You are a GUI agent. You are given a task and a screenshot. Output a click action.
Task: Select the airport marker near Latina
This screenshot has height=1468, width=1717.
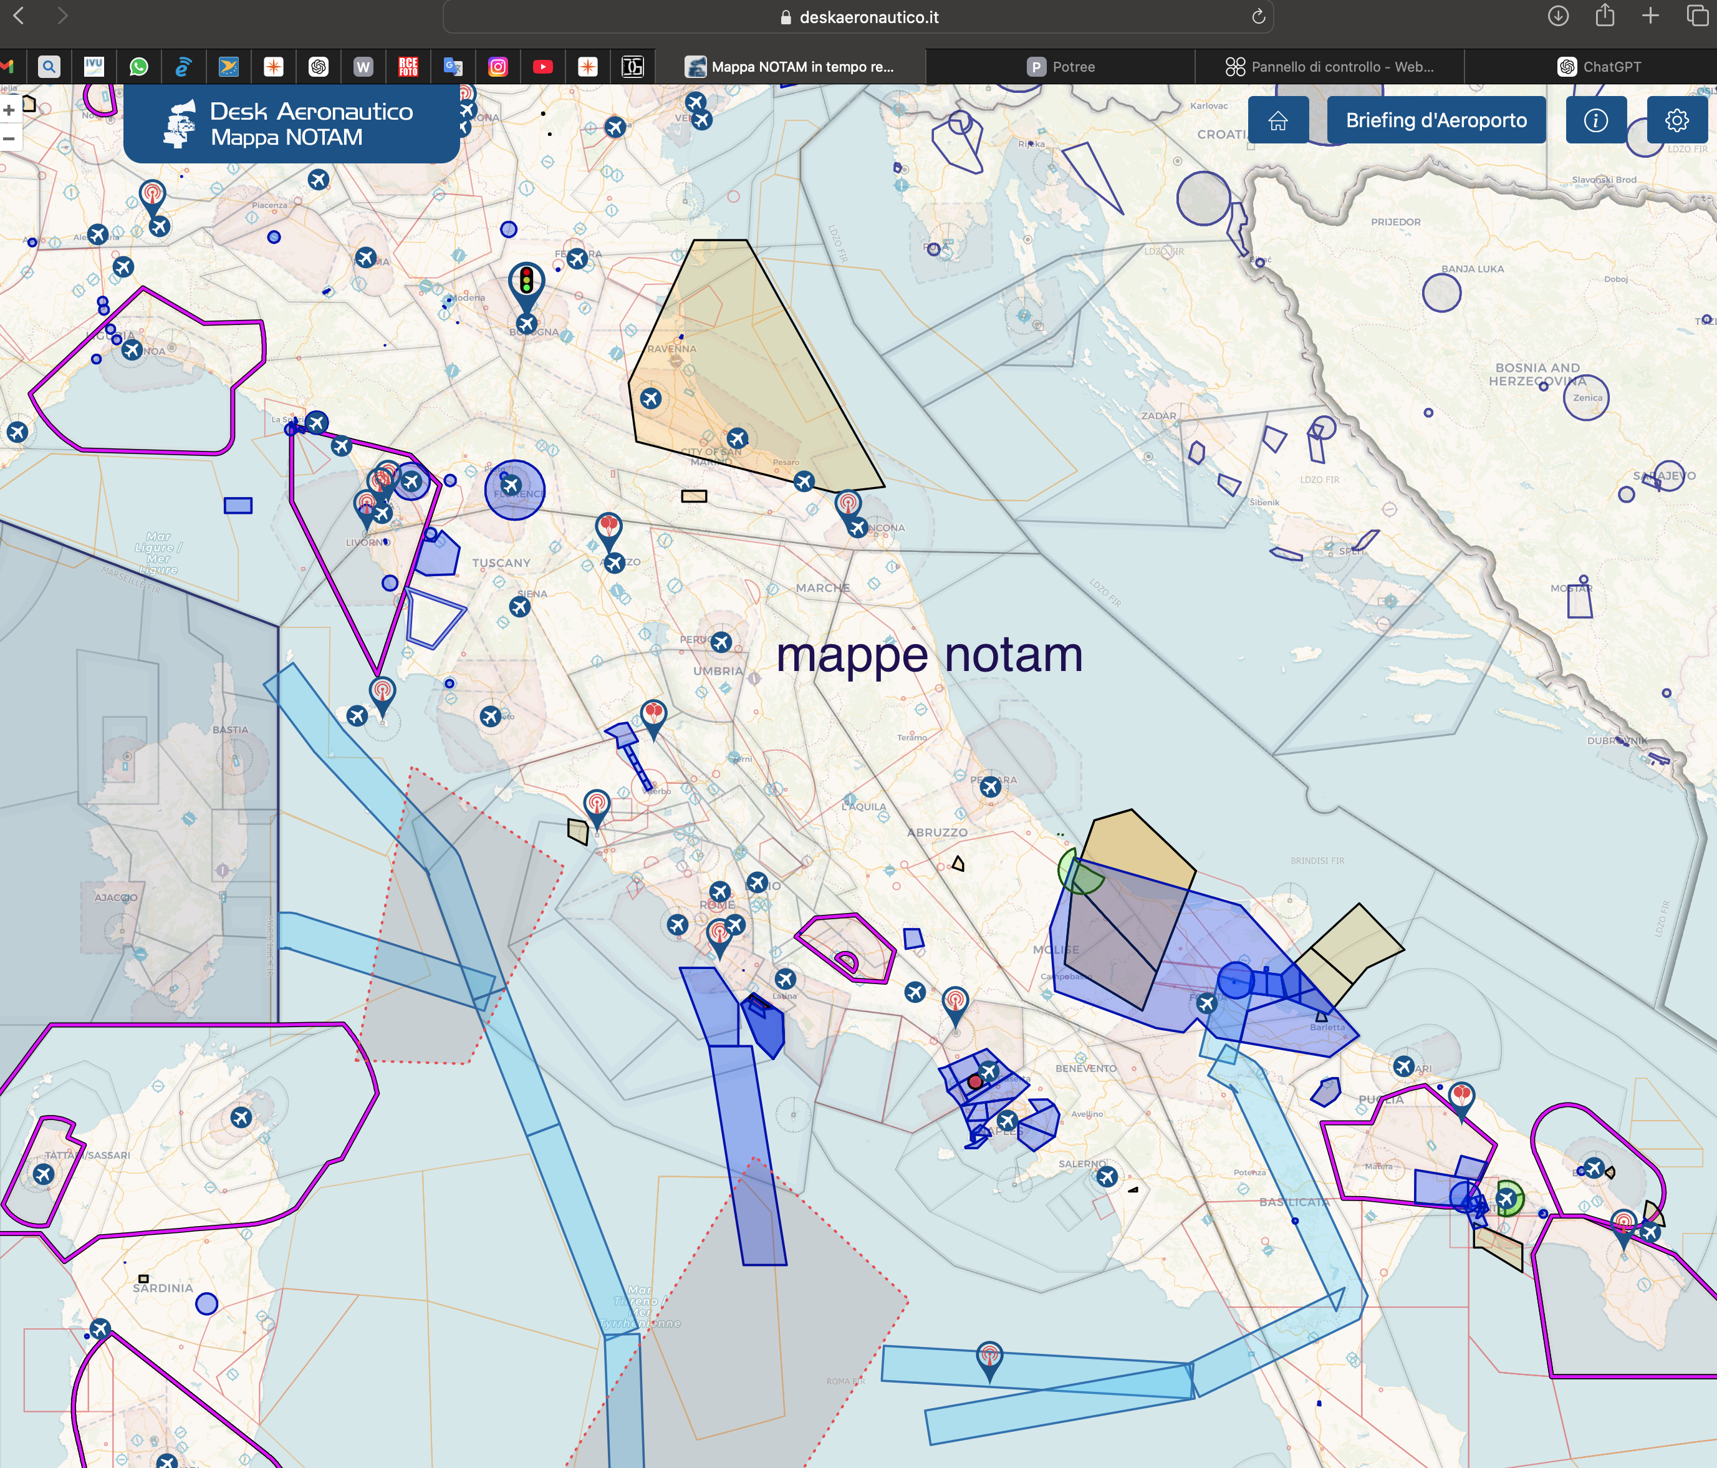tap(786, 979)
